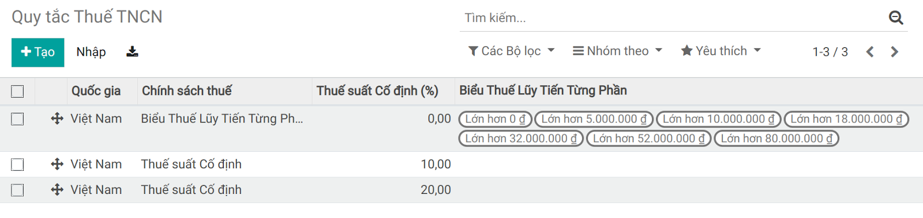
Task: Tick the select-all header checkbox
Action: point(17,91)
